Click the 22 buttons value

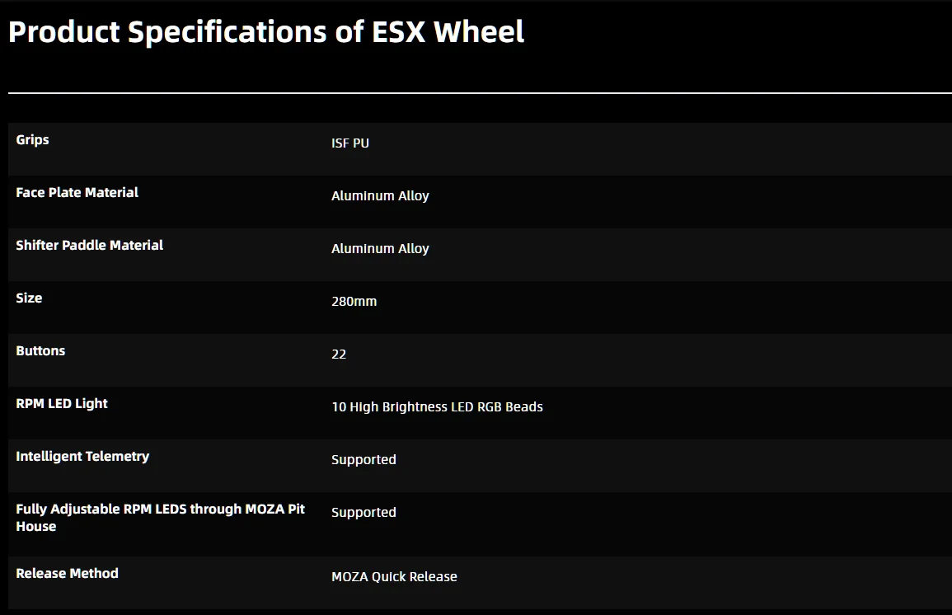(x=339, y=354)
